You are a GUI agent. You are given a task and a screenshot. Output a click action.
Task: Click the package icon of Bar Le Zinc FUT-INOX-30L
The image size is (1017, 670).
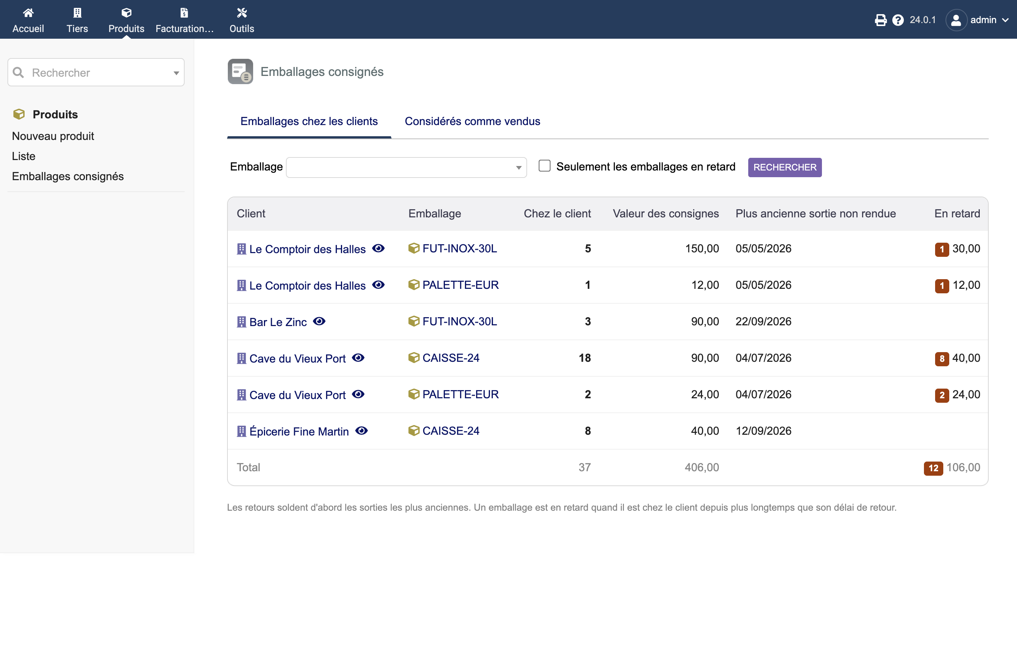414,321
